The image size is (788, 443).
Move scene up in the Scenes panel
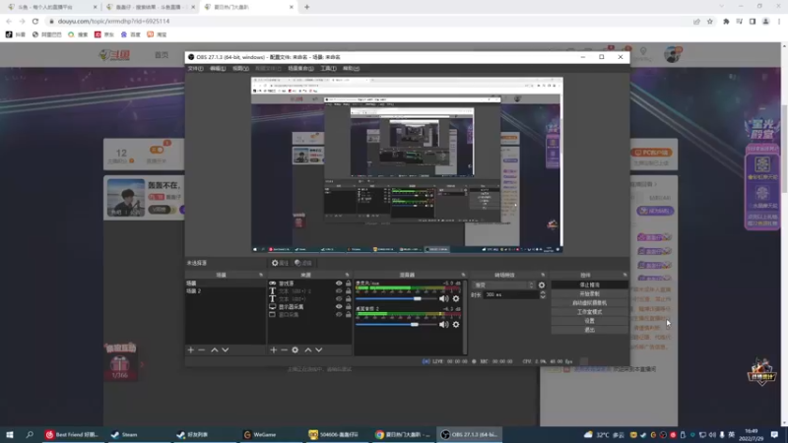(215, 349)
